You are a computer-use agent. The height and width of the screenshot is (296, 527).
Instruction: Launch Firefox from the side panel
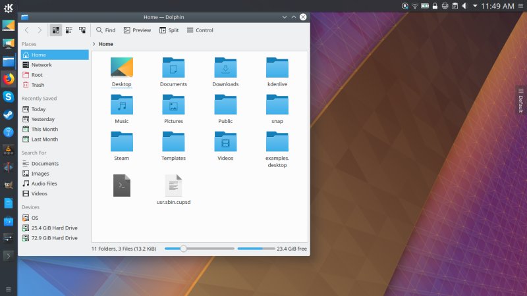coord(9,79)
